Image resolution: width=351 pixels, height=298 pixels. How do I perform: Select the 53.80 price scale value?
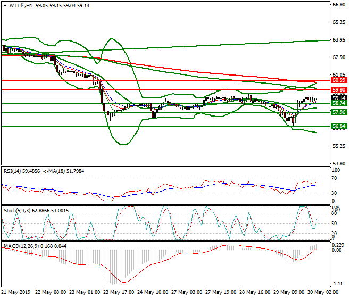339,163
